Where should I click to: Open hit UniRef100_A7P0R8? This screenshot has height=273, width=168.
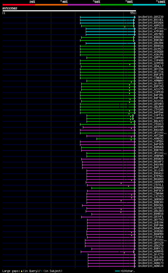coord(151,32)
